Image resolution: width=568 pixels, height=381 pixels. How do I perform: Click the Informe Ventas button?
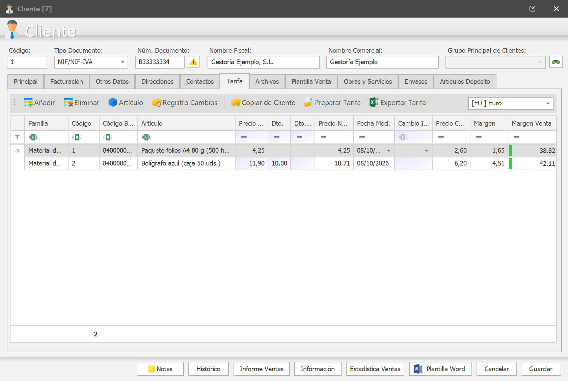click(262, 369)
